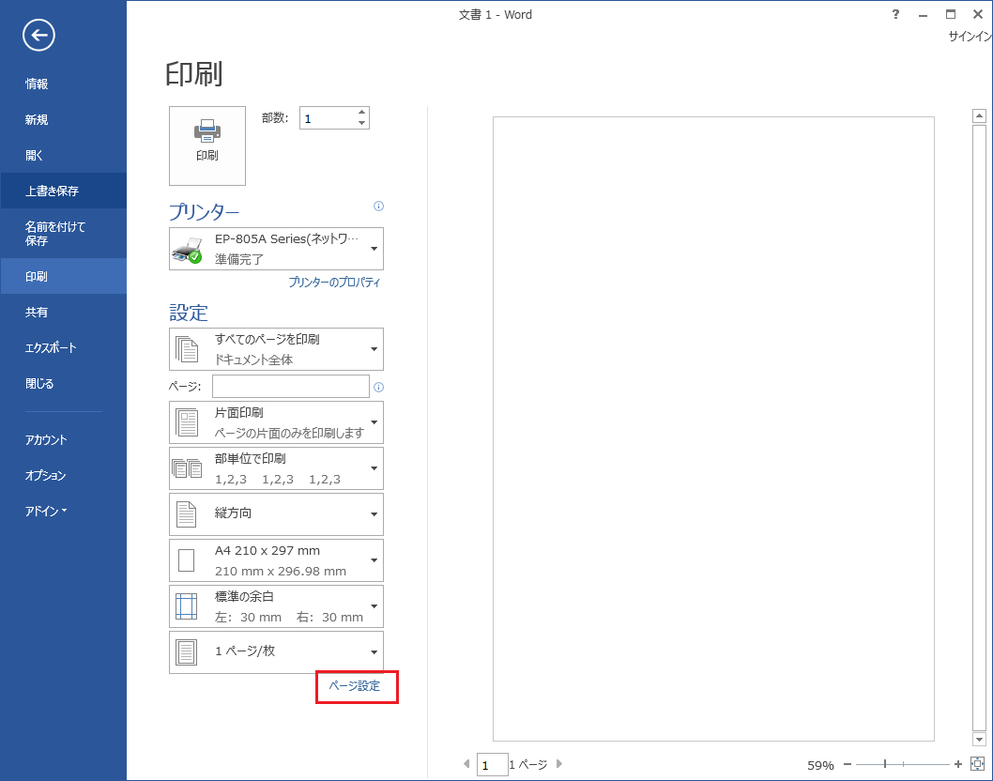Open the エクスポート menu item
Image resolution: width=993 pixels, height=781 pixels.
click(51, 347)
